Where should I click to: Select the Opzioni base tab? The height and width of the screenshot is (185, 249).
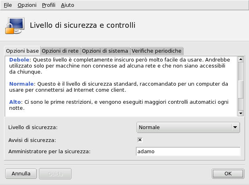tap(22, 51)
